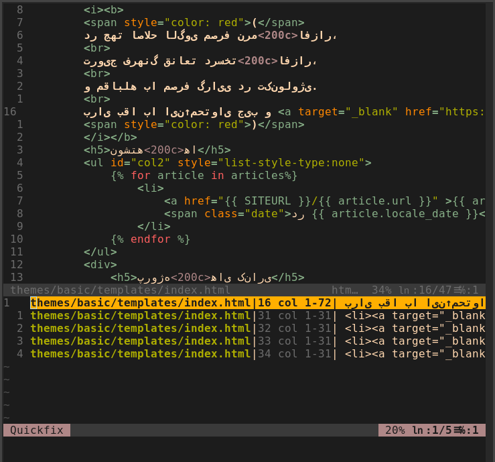
Task: Click the target="_blank" anchor on line 16
Action: point(348,112)
